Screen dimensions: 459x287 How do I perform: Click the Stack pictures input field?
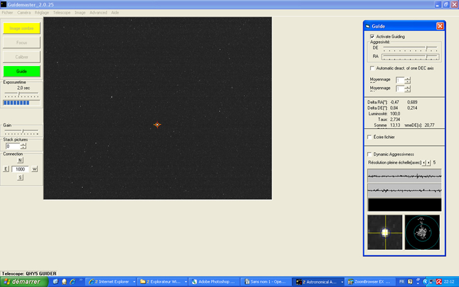tap(13, 146)
